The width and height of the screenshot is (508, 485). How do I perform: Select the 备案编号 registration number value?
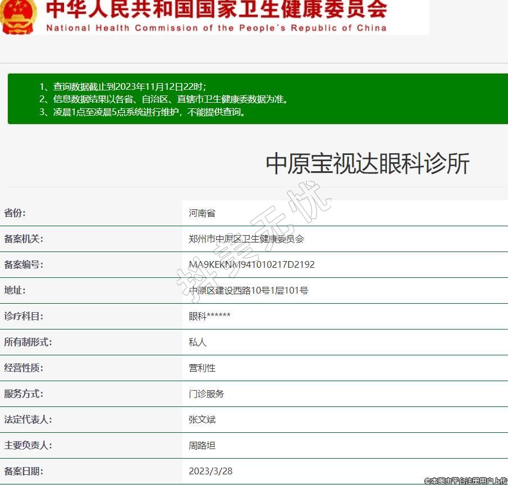(x=251, y=265)
